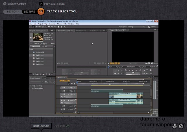Play the sequence in Program monitor
Image resolution: width=187 pixels, height=132 pixels.
point(133,70)
